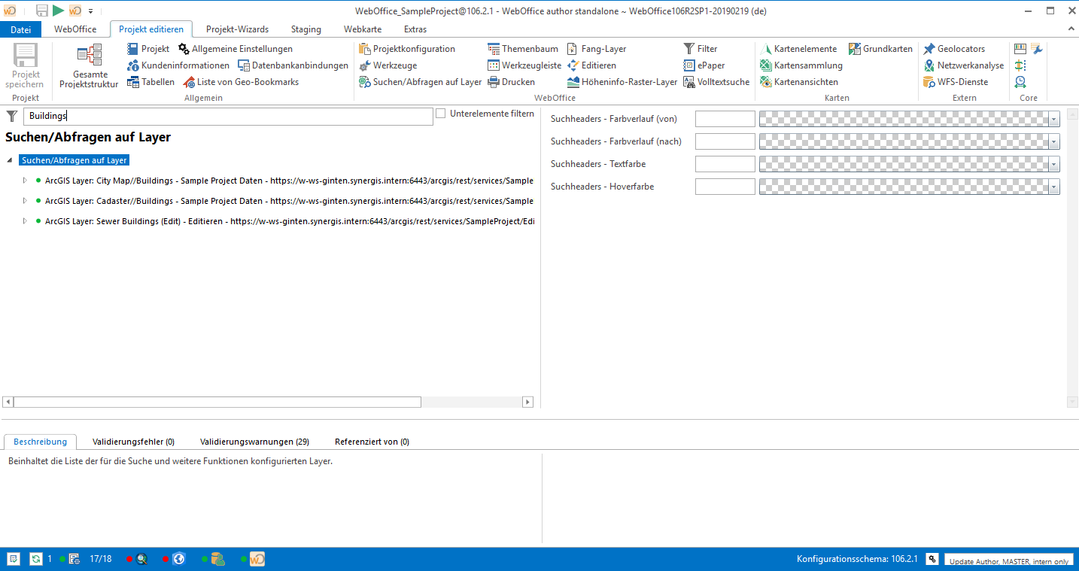Click the filter funnel icon beside the search field
The height and width of the screenshot is (571, 1079).
click(x=11, y=116)
